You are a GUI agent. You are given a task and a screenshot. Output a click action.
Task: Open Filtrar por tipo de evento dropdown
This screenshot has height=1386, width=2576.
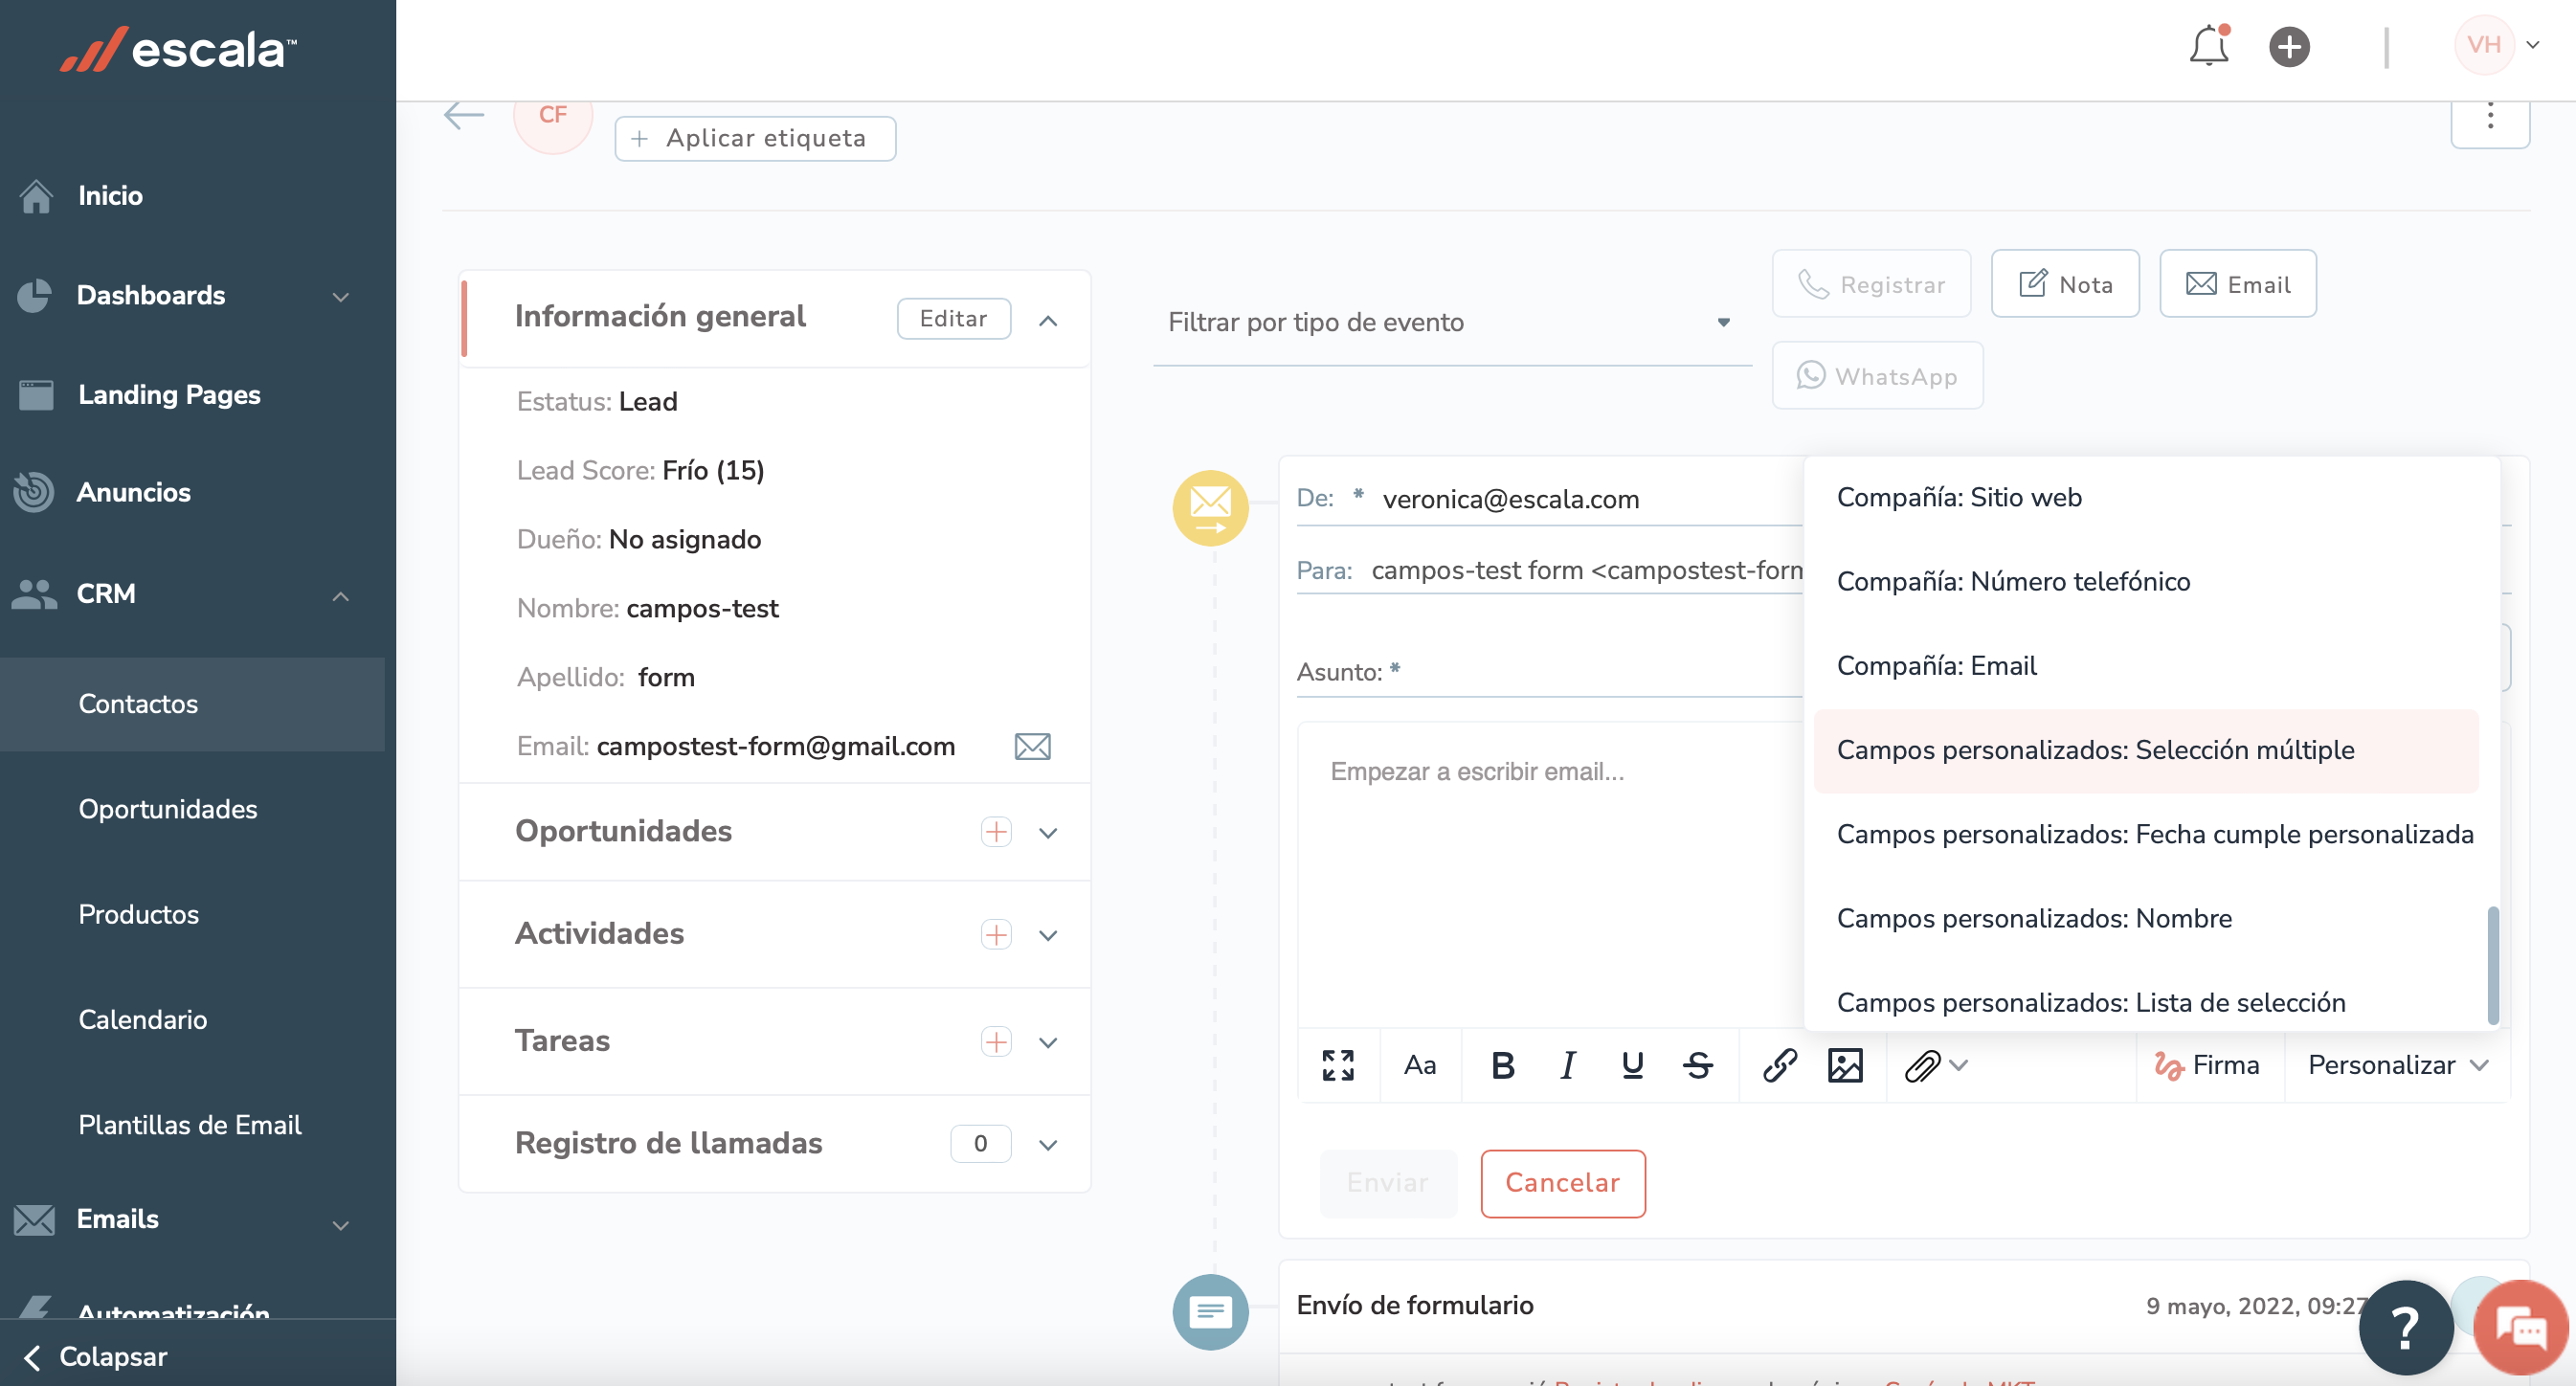pos(1451,322)
